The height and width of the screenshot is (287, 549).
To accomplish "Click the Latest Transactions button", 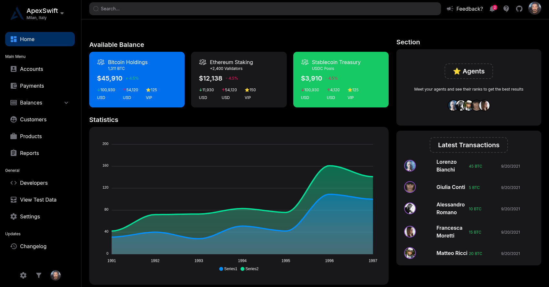I will pyautogui.click(x=468, y=145).
